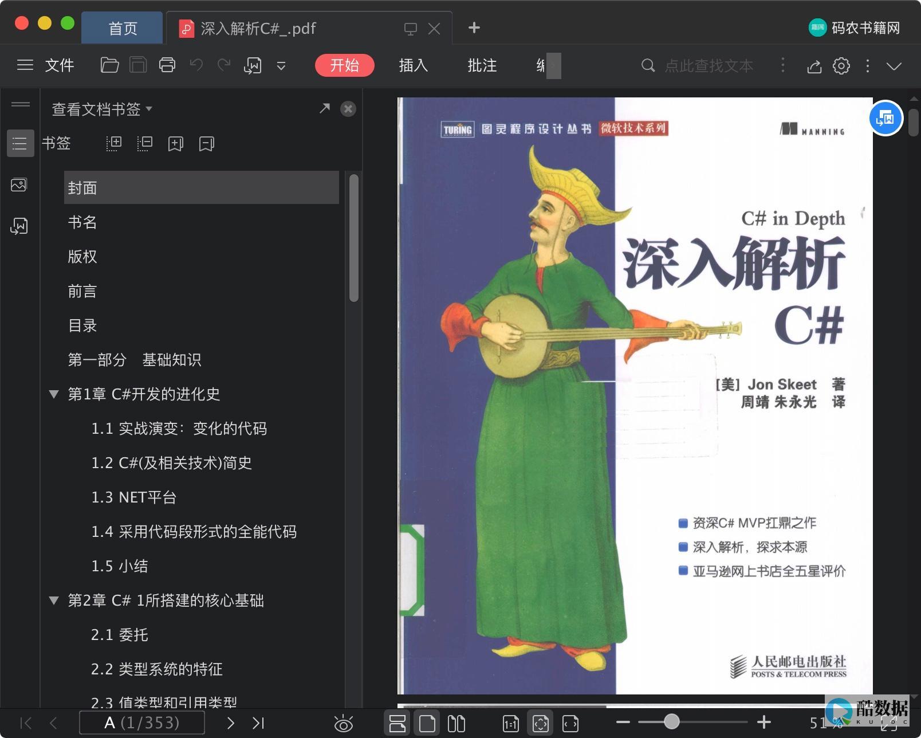Click the 点此查找文本 search field
The height and width of the screenshot is (738, 921).
pyautogui.click(x=709, y=66)
